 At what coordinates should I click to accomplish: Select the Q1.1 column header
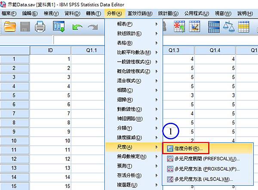click(x=88, y=50)
